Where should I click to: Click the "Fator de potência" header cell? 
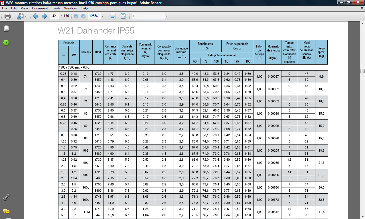tap(237, 46)
